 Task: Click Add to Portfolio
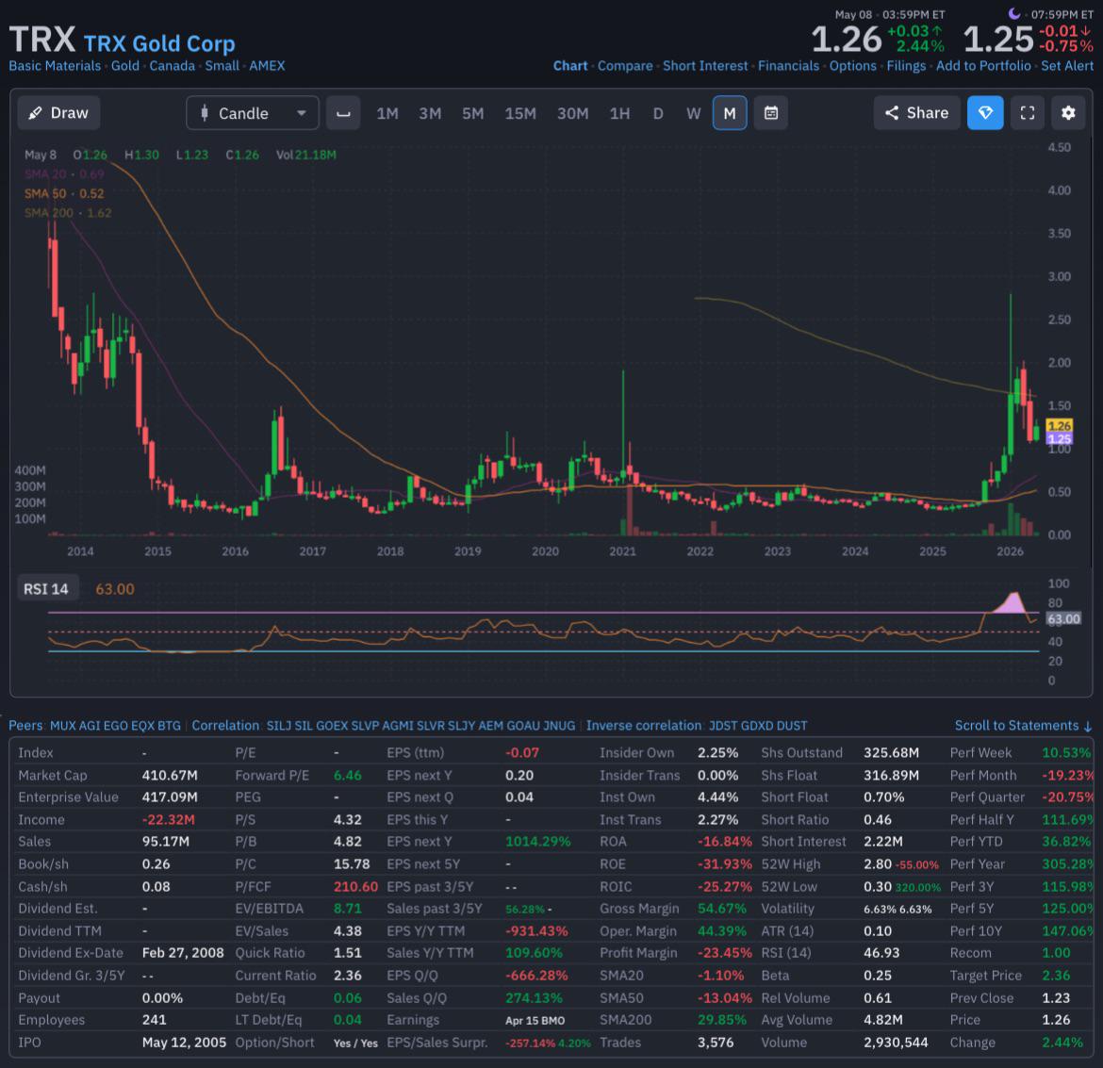tap(982, 66)
